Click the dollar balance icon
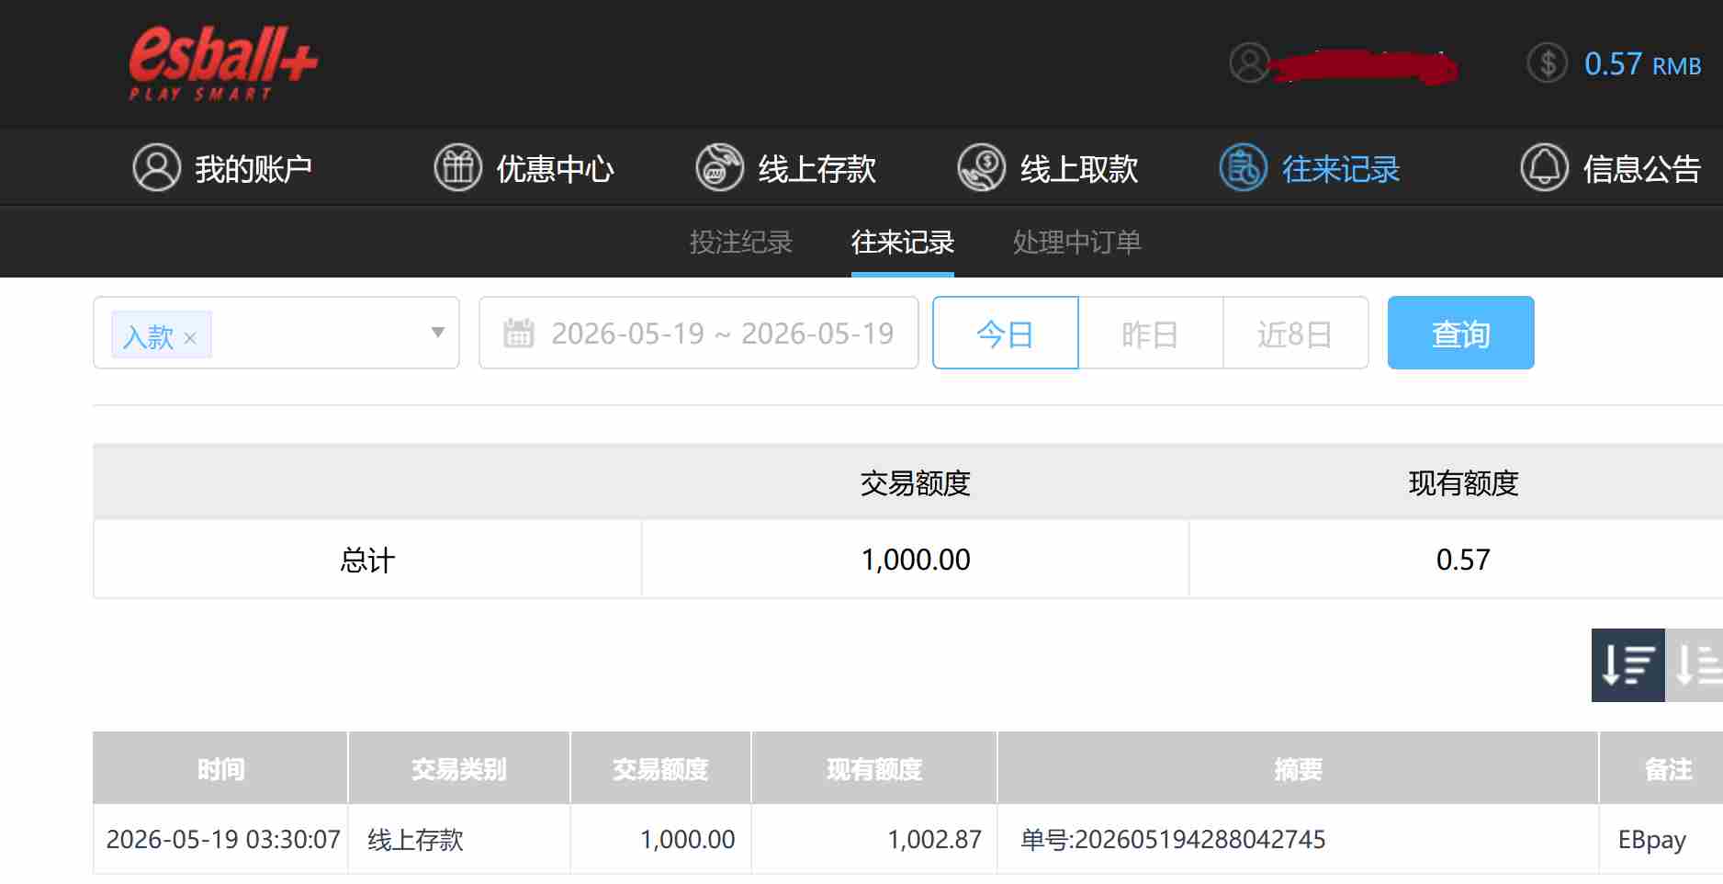The width and height of the screenshot is (1723, 884). coord(1548,63)
